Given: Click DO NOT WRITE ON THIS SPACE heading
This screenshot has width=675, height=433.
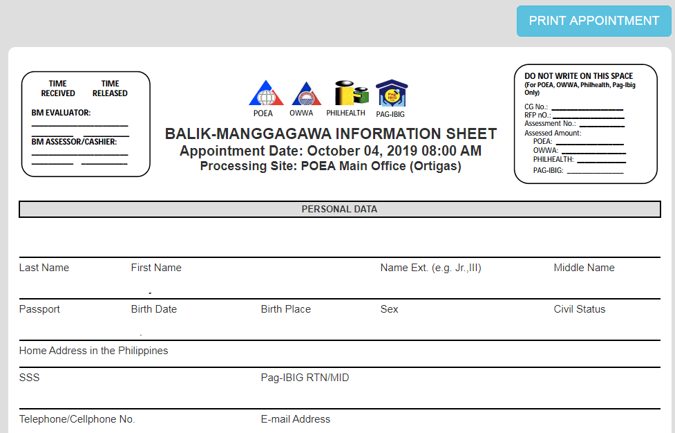Looking at the screenshot, I should coord(578,76).
